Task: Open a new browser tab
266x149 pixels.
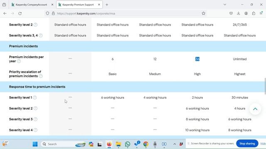Action: [x=107, y=5]
